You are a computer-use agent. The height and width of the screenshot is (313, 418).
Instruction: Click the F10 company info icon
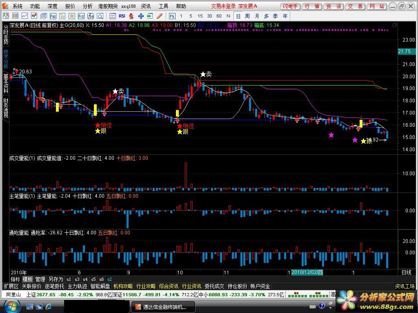pyautogui.click(x=53, y=16)
